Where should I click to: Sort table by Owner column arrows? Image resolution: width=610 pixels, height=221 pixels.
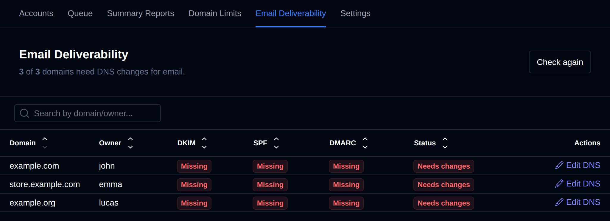(130, 143)
